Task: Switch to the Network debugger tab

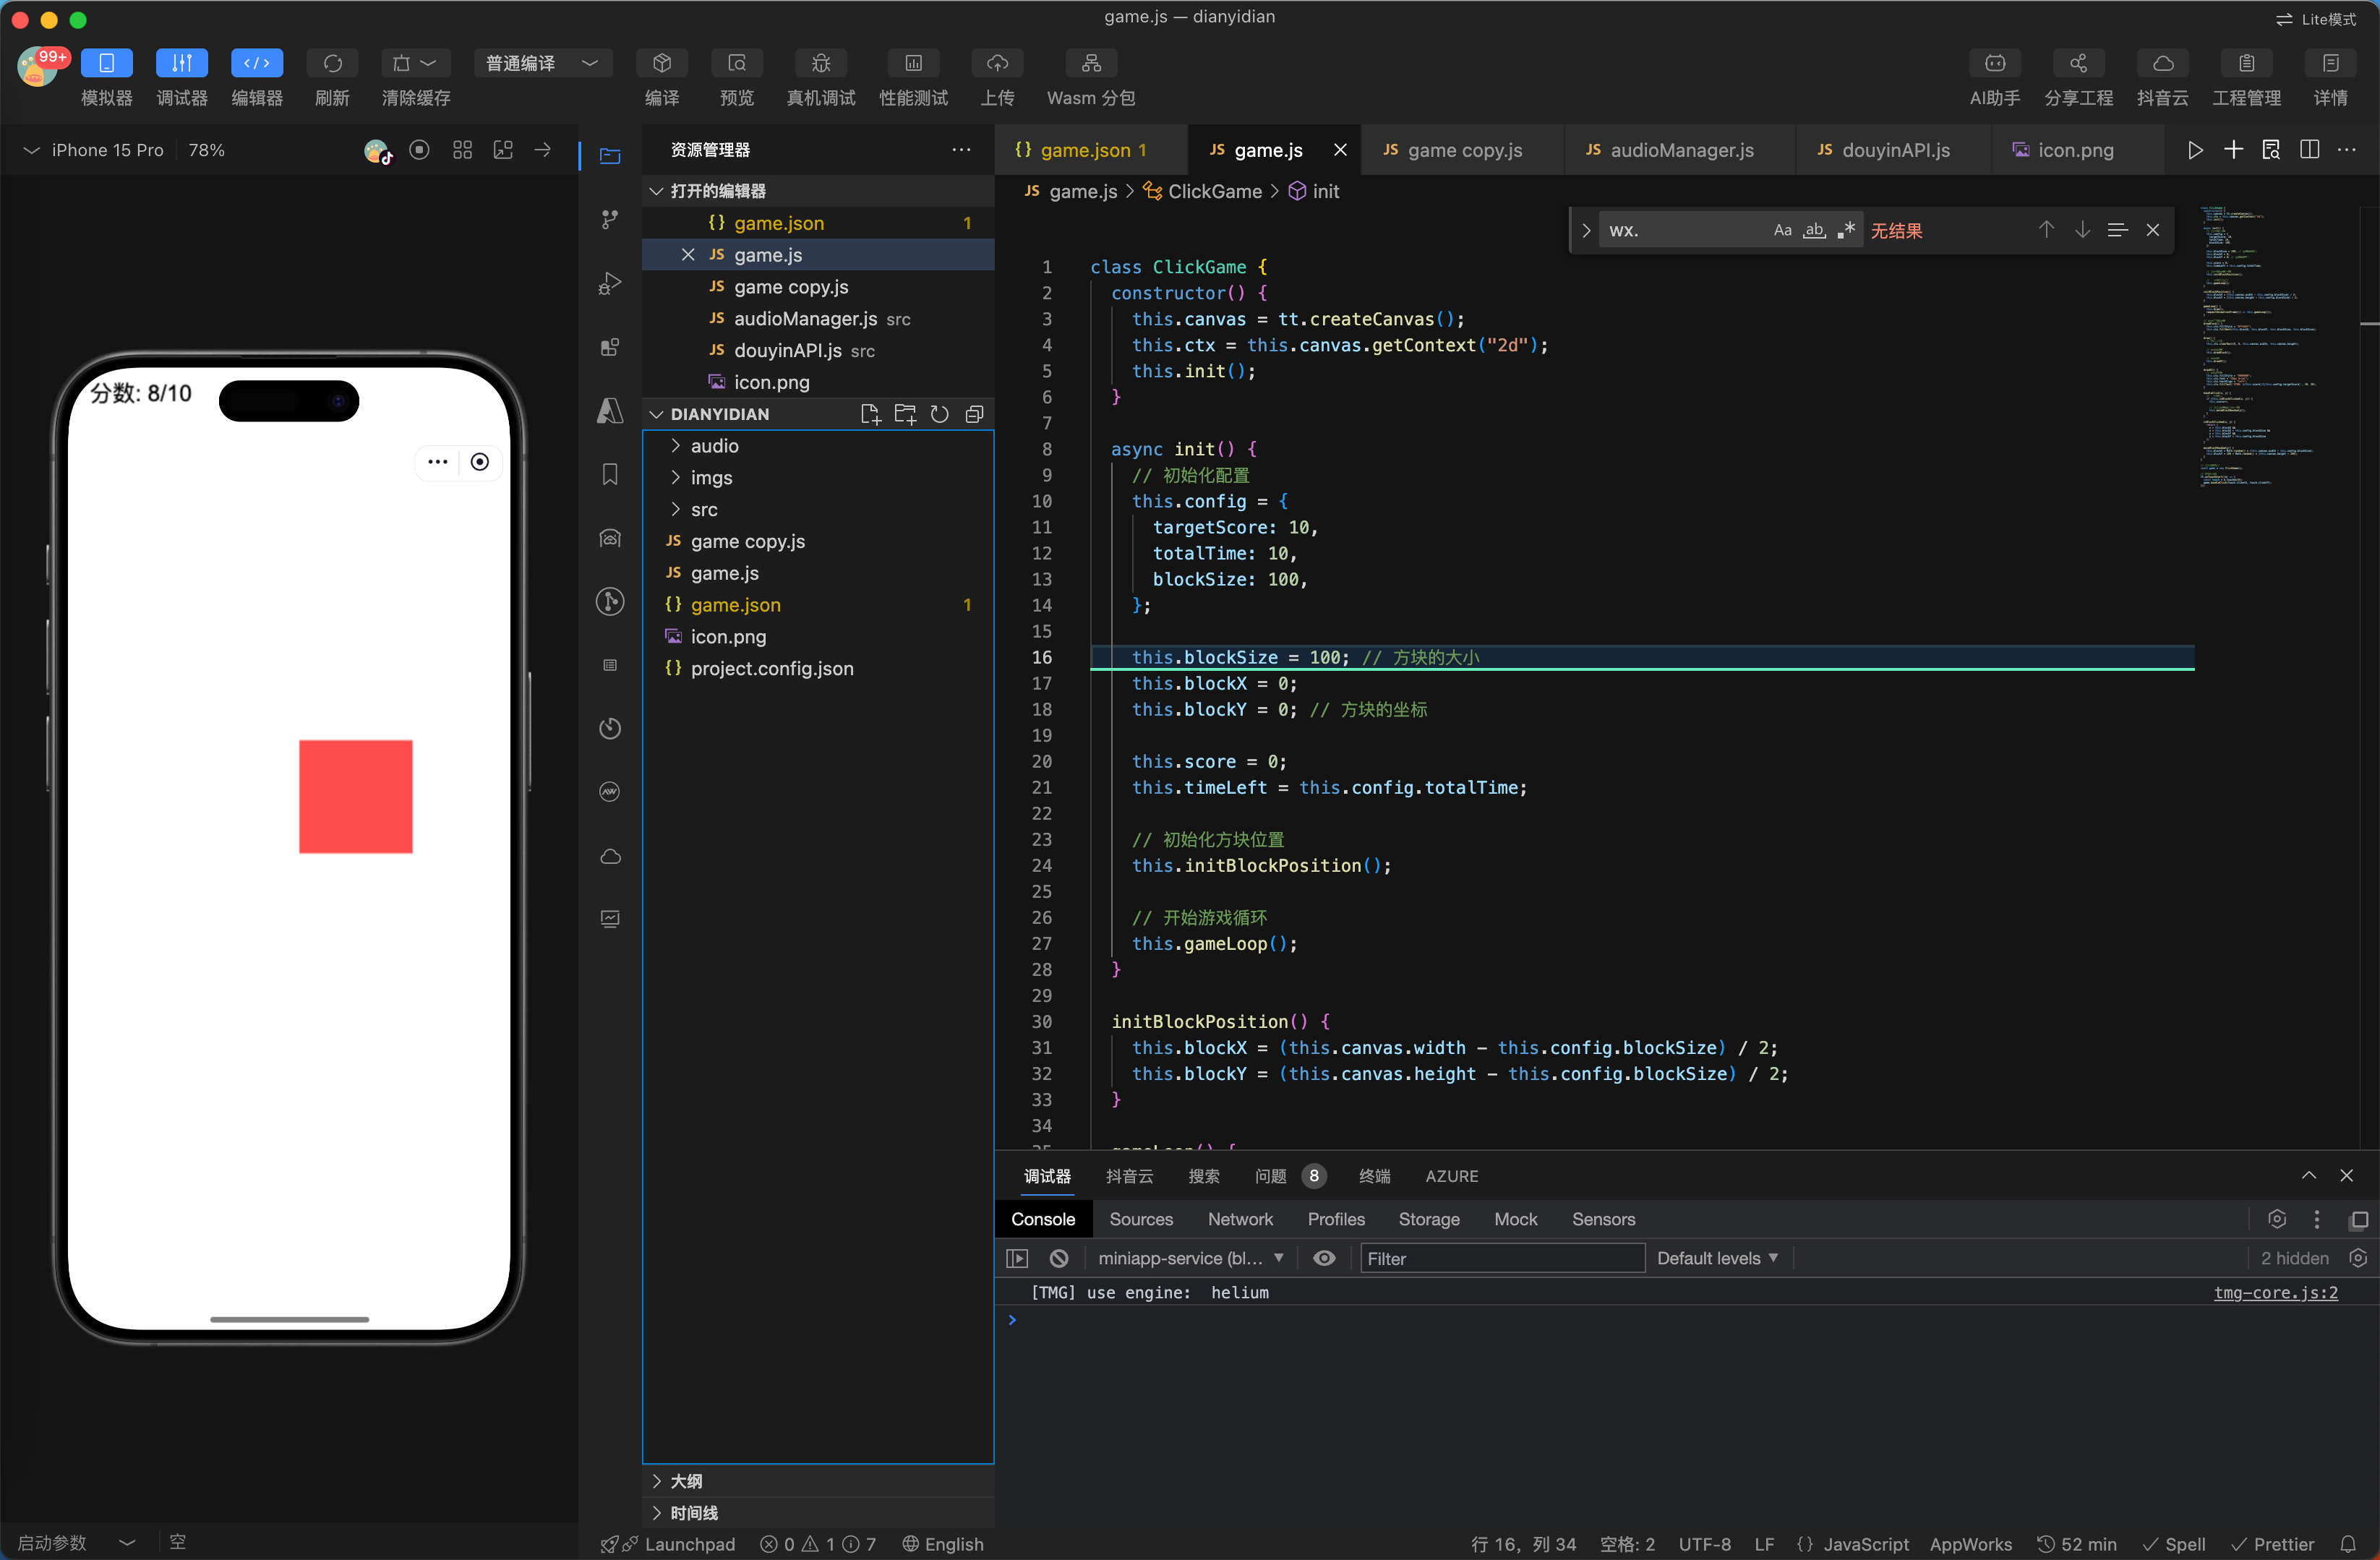Action: point(1240,1219)
